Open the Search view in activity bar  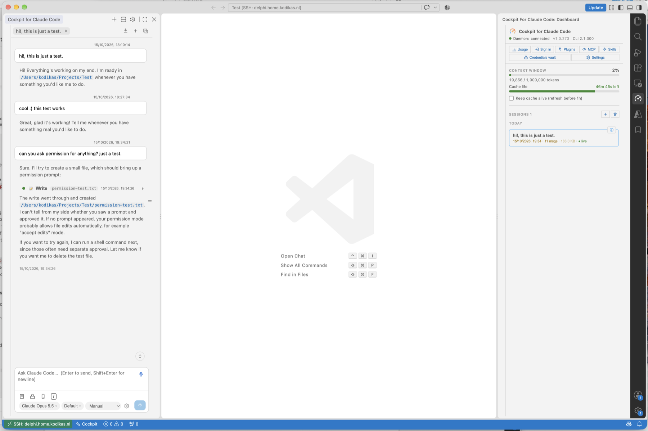[638, 37]
